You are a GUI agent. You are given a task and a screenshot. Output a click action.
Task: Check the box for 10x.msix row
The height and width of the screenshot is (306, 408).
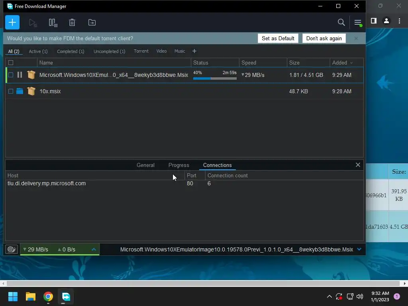tap(11, 91)
